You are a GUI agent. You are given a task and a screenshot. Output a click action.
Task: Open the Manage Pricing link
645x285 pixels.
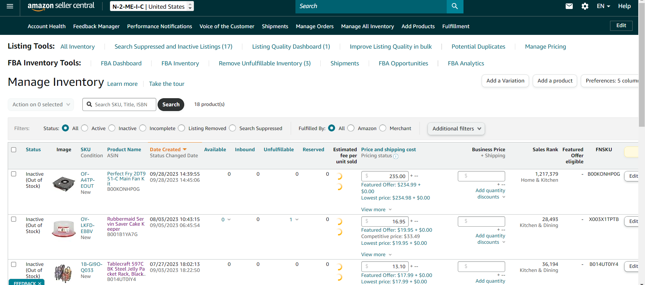(546, 47)
